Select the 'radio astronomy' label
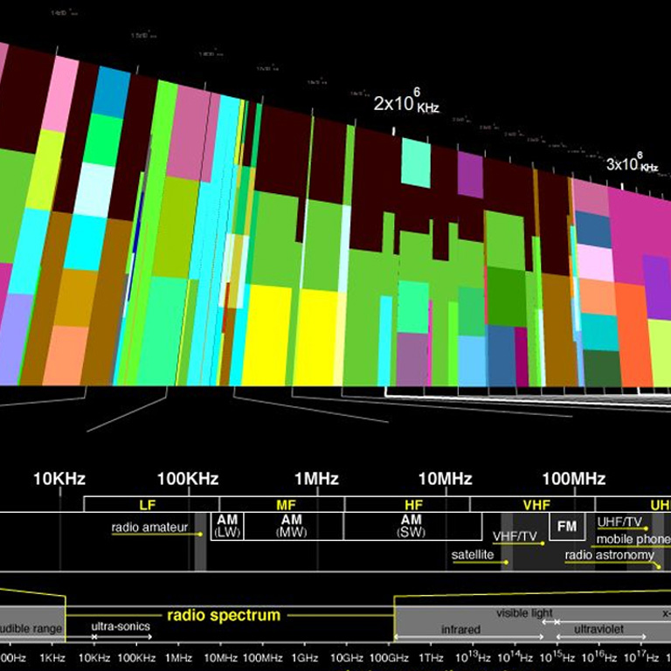Screen dimensions: 671x671 click(609, 555)
